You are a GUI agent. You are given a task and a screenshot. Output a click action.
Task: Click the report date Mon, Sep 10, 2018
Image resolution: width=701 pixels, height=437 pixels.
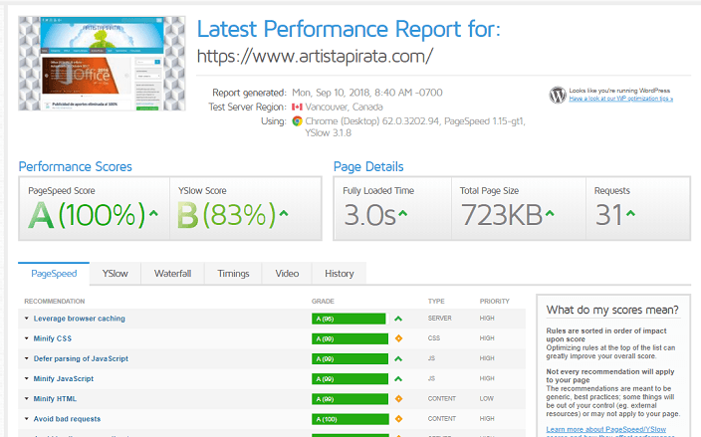pos(367,93)
